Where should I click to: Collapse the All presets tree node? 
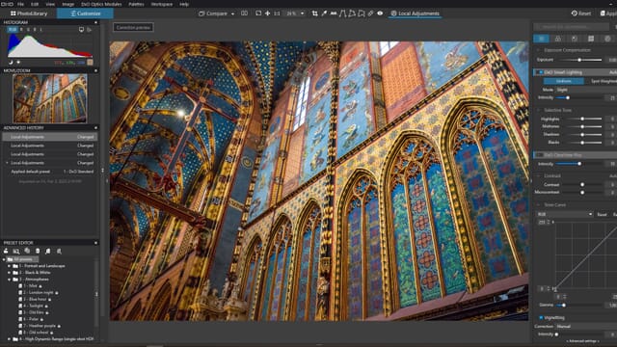(4, 259)
